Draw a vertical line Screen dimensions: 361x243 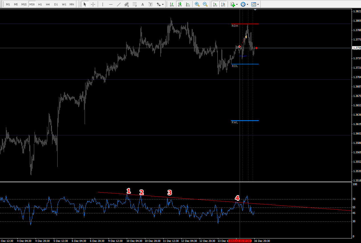[x=103, y=4]
